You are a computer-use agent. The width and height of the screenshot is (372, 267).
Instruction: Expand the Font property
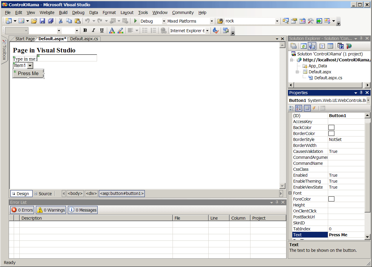(290, 193)
